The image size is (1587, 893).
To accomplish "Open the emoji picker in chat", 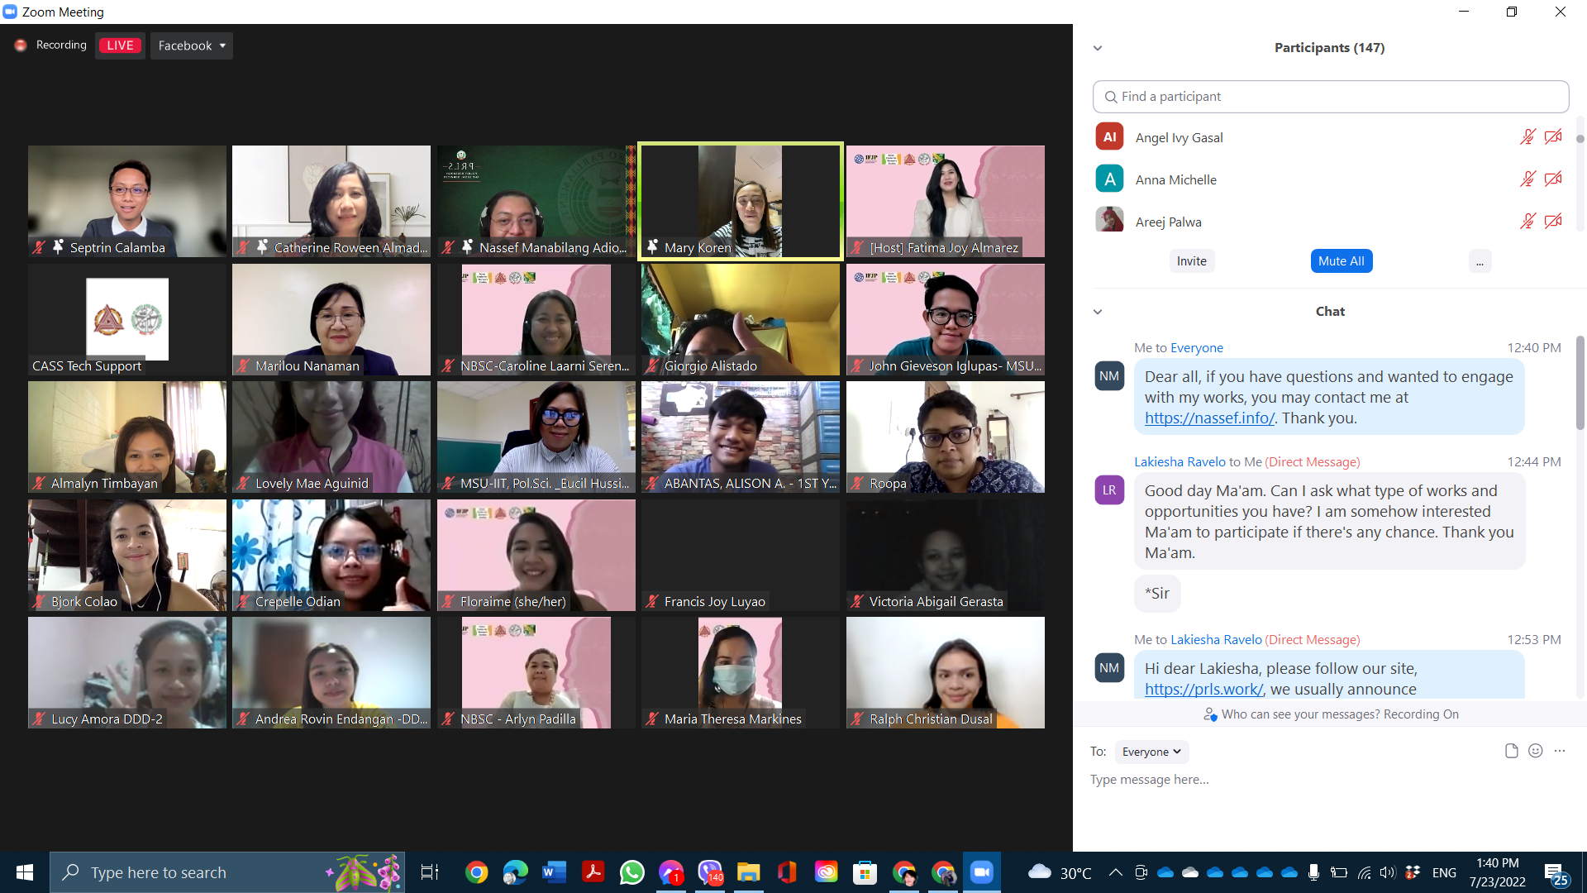I will 1536,751.
